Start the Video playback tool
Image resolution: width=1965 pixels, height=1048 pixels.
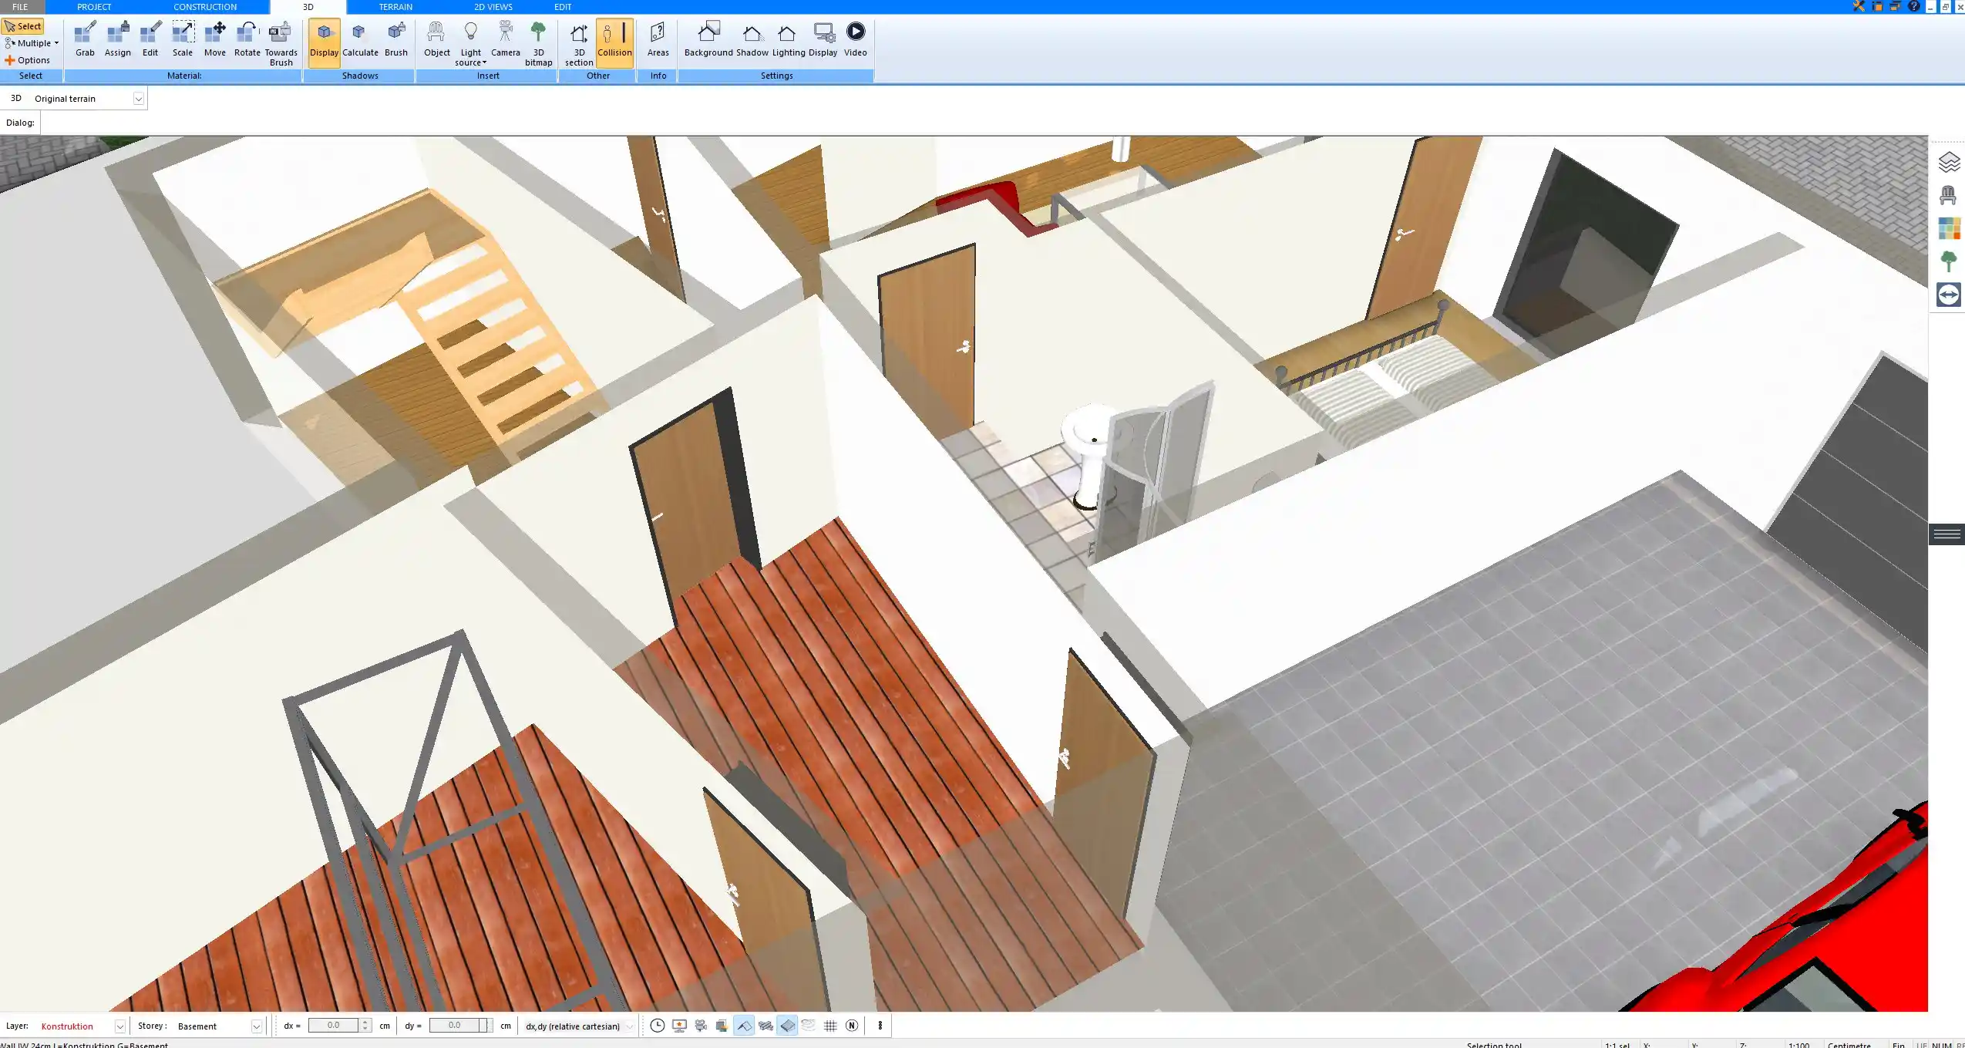click(855, 40)
